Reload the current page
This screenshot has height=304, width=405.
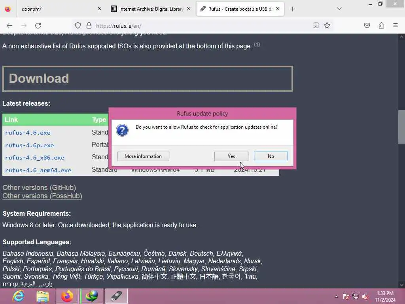pos(38,26)
